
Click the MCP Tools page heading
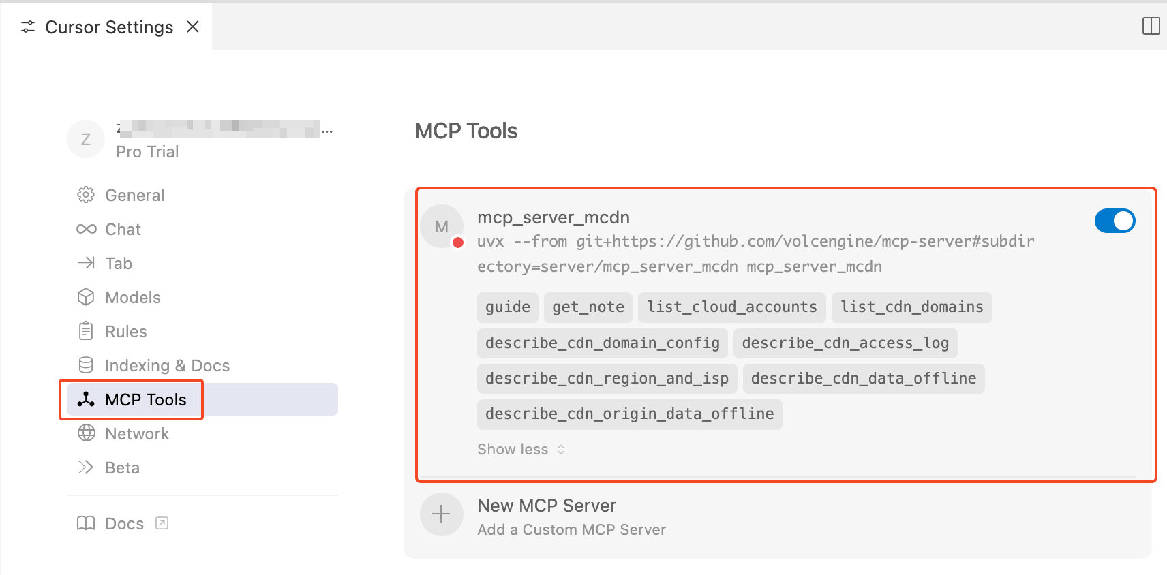coord(466,131)
